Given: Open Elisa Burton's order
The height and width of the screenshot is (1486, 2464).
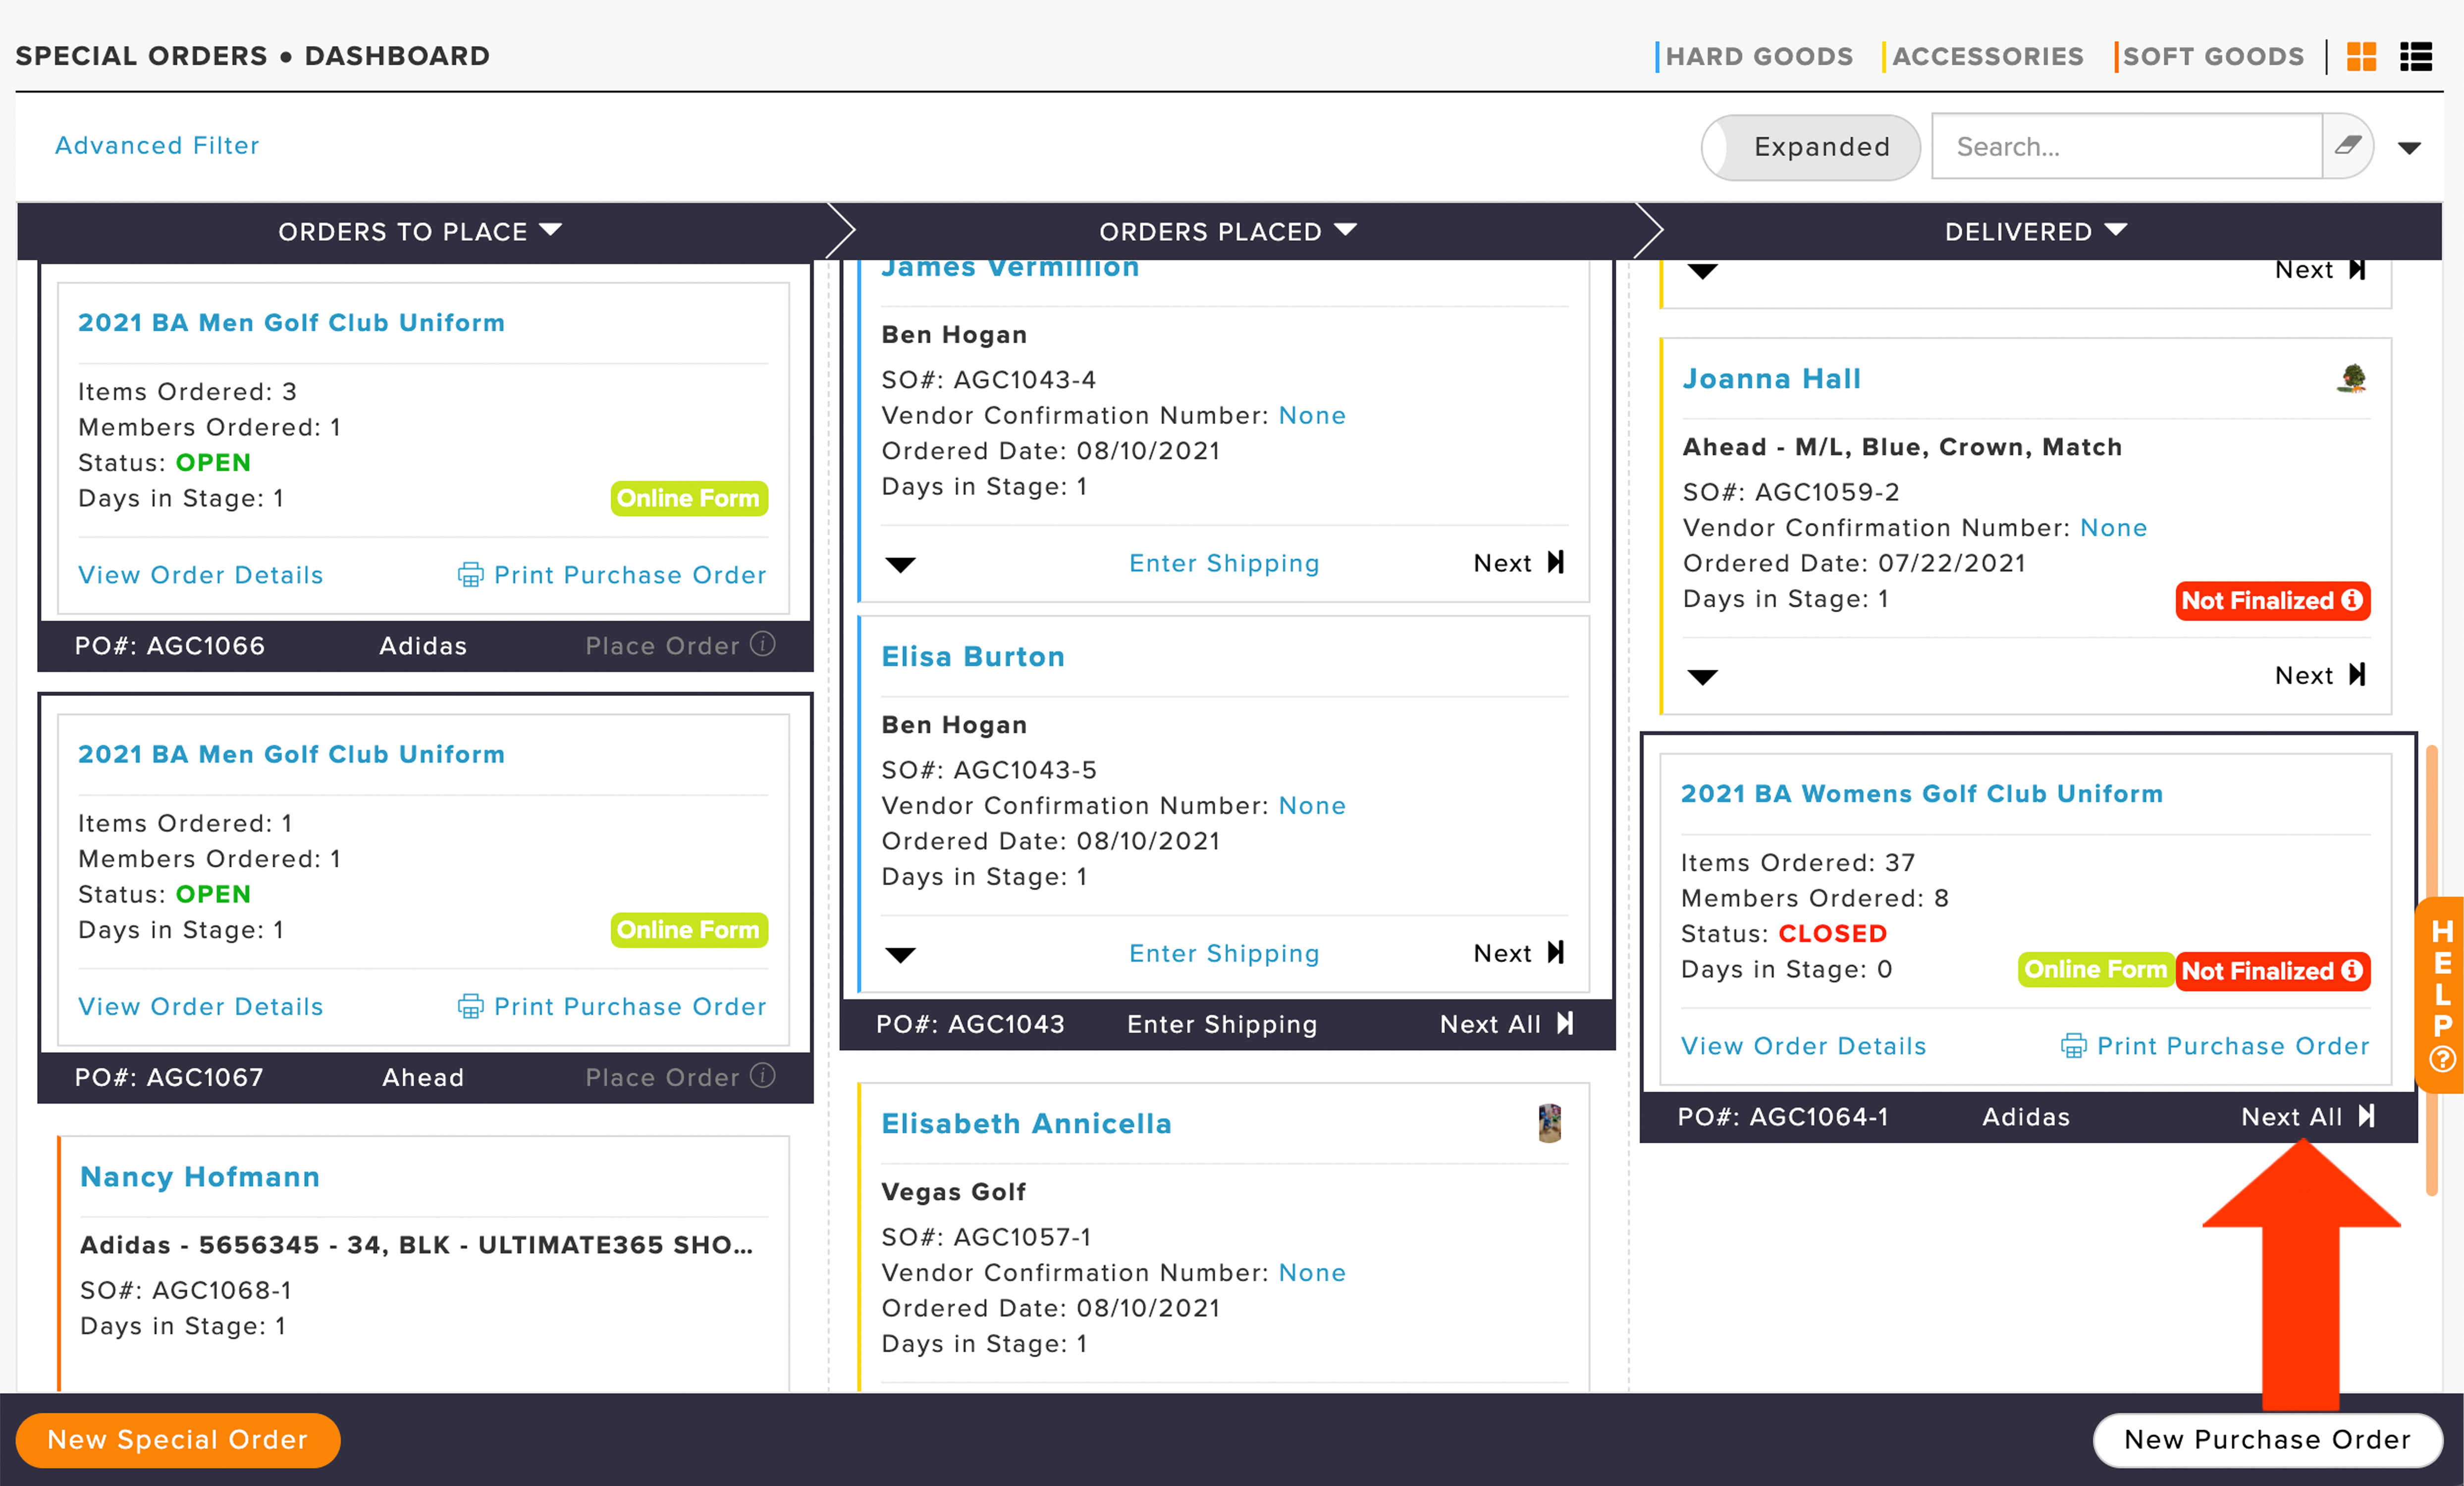Looking at the screenshot, I should (973, 657).
